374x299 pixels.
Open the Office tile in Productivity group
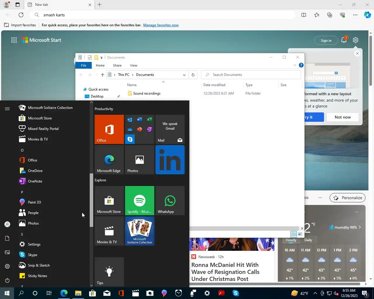coord(109,129)
